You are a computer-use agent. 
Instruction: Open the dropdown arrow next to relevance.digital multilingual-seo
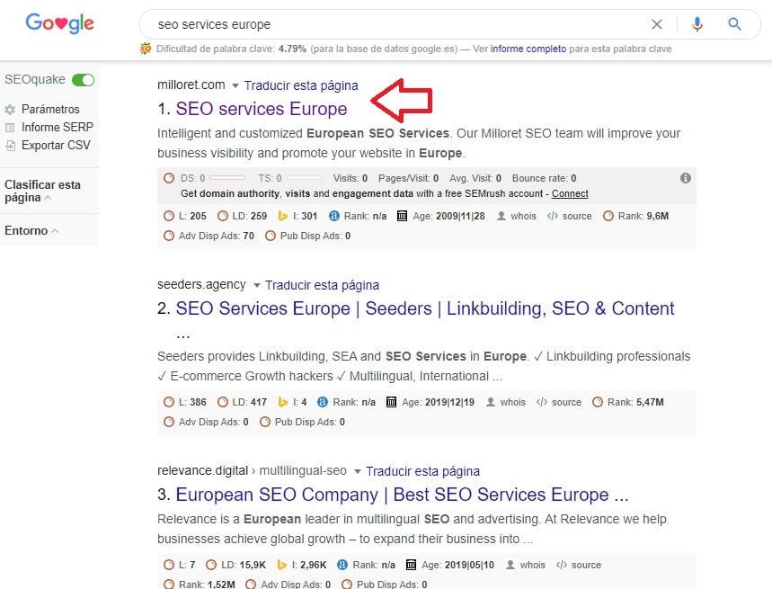(x=357, y=471)
